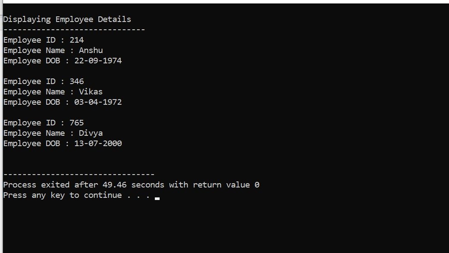Select employee ID value 214

tap(76, 40)
